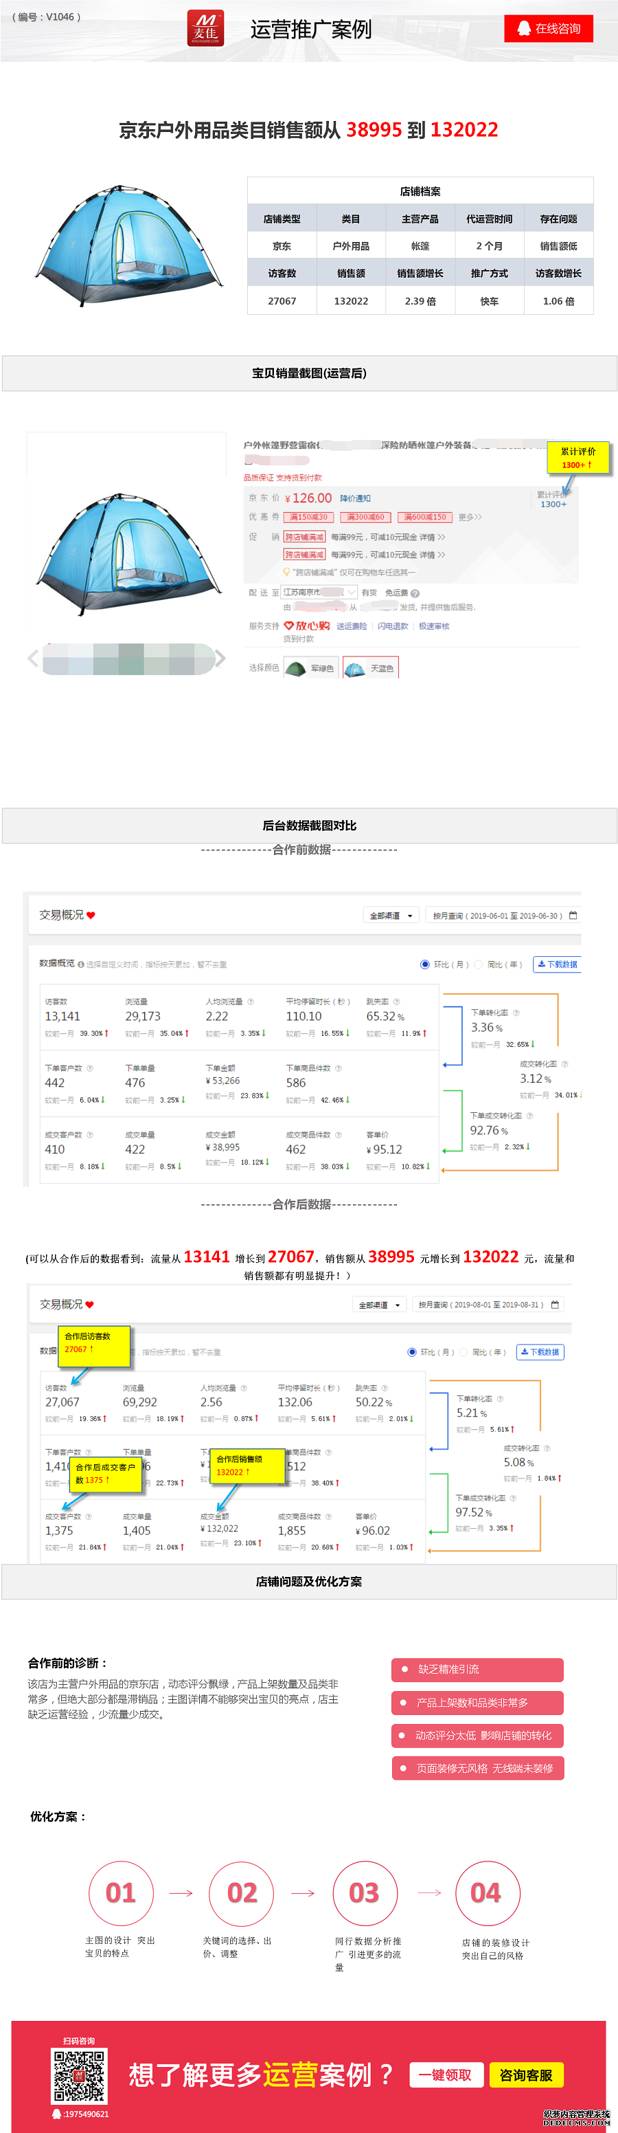Click help icon beside 成交商品件数 1,855
The width and height of the screenshot is (618, 2133).
coord(328,1517)
